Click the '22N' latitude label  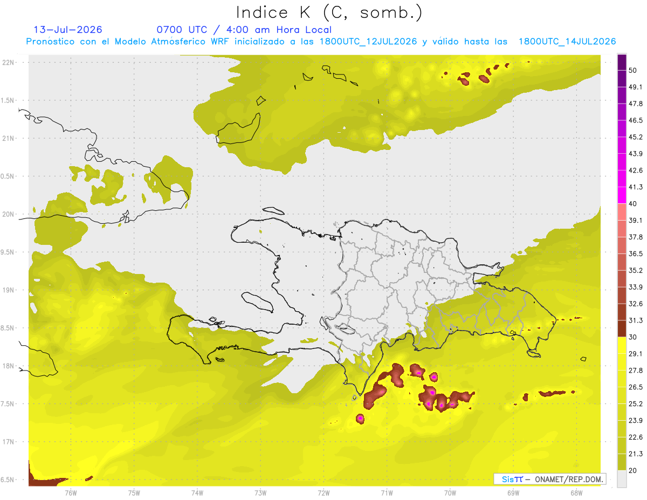(x=9, y=62)
